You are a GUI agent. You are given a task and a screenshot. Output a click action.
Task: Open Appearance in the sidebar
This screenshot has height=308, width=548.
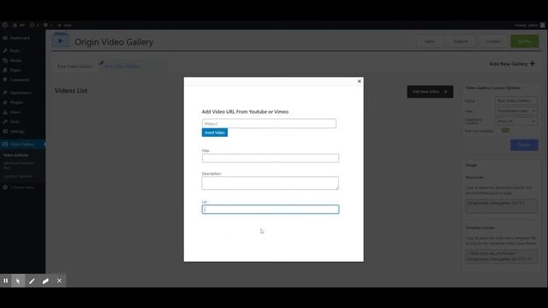(21, 93)
